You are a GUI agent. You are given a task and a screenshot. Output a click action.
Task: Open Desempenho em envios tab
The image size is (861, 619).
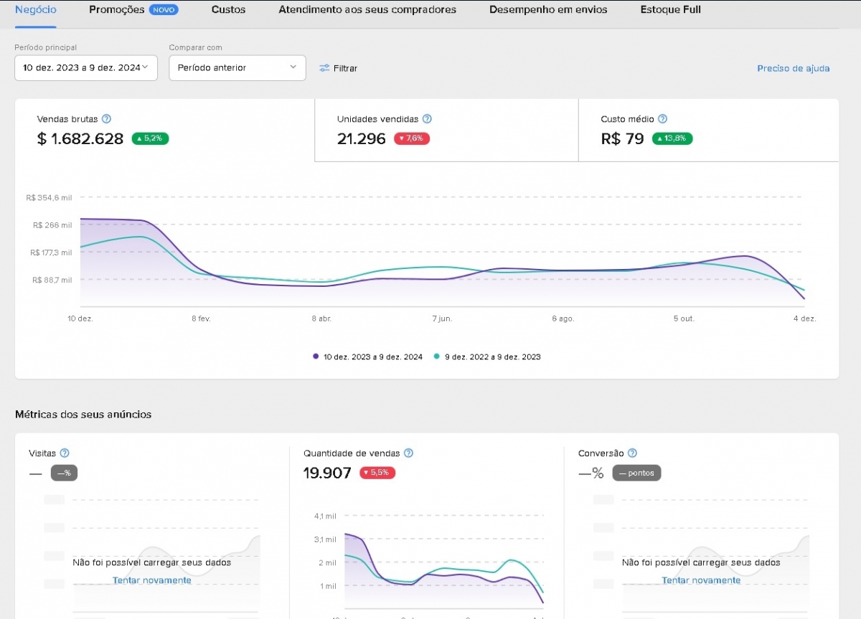(x=548, y=10)
